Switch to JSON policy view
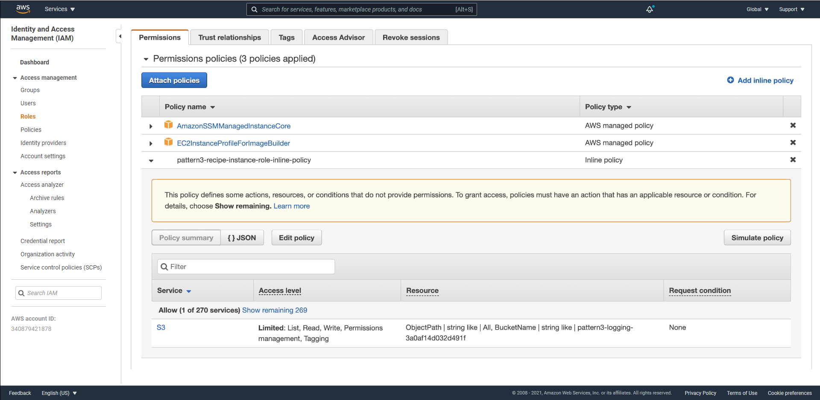Viewport: 820px width, 400px height. coord(242,238)
